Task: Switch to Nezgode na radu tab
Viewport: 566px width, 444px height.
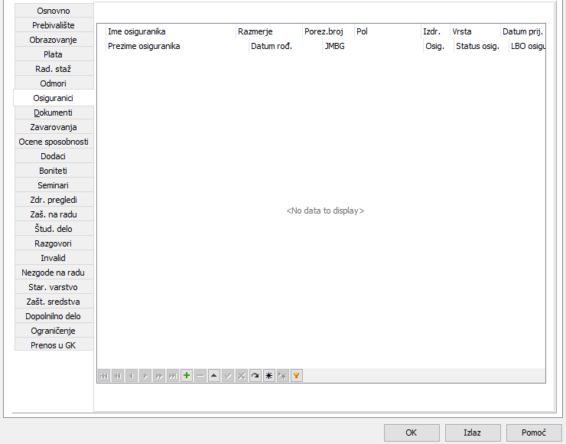Action: [54, 273]
